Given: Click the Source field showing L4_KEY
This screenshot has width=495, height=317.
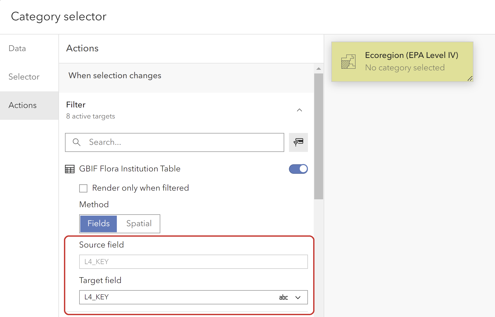Looking at the screenshot, I should [x=193, y=262].
